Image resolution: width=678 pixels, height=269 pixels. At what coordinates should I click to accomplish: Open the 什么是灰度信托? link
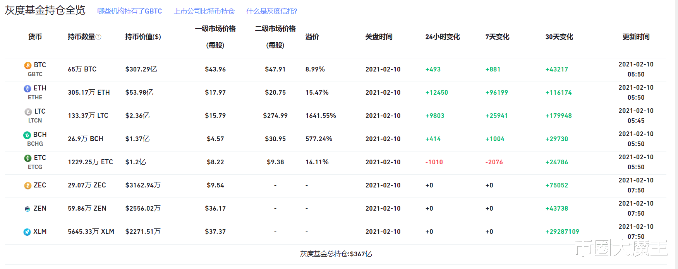272,11
